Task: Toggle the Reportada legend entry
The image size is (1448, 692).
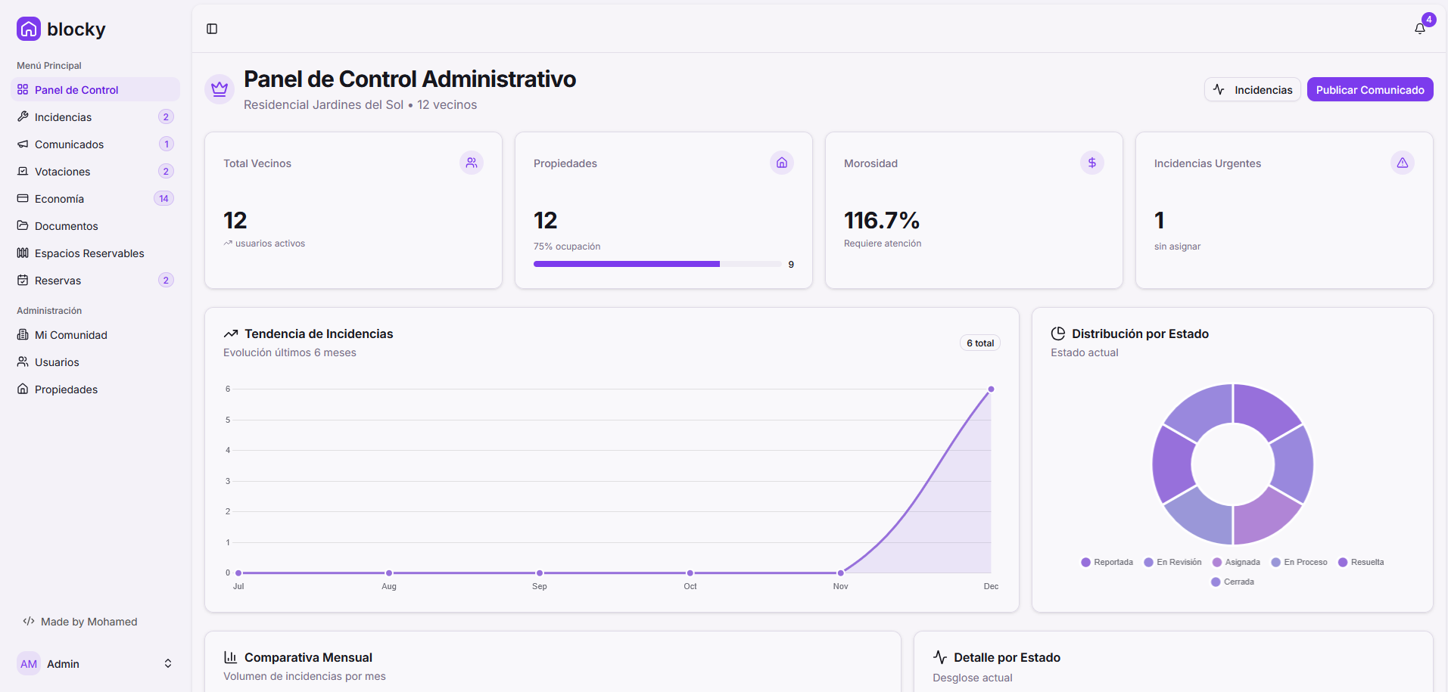Action: coord(1107,562)
